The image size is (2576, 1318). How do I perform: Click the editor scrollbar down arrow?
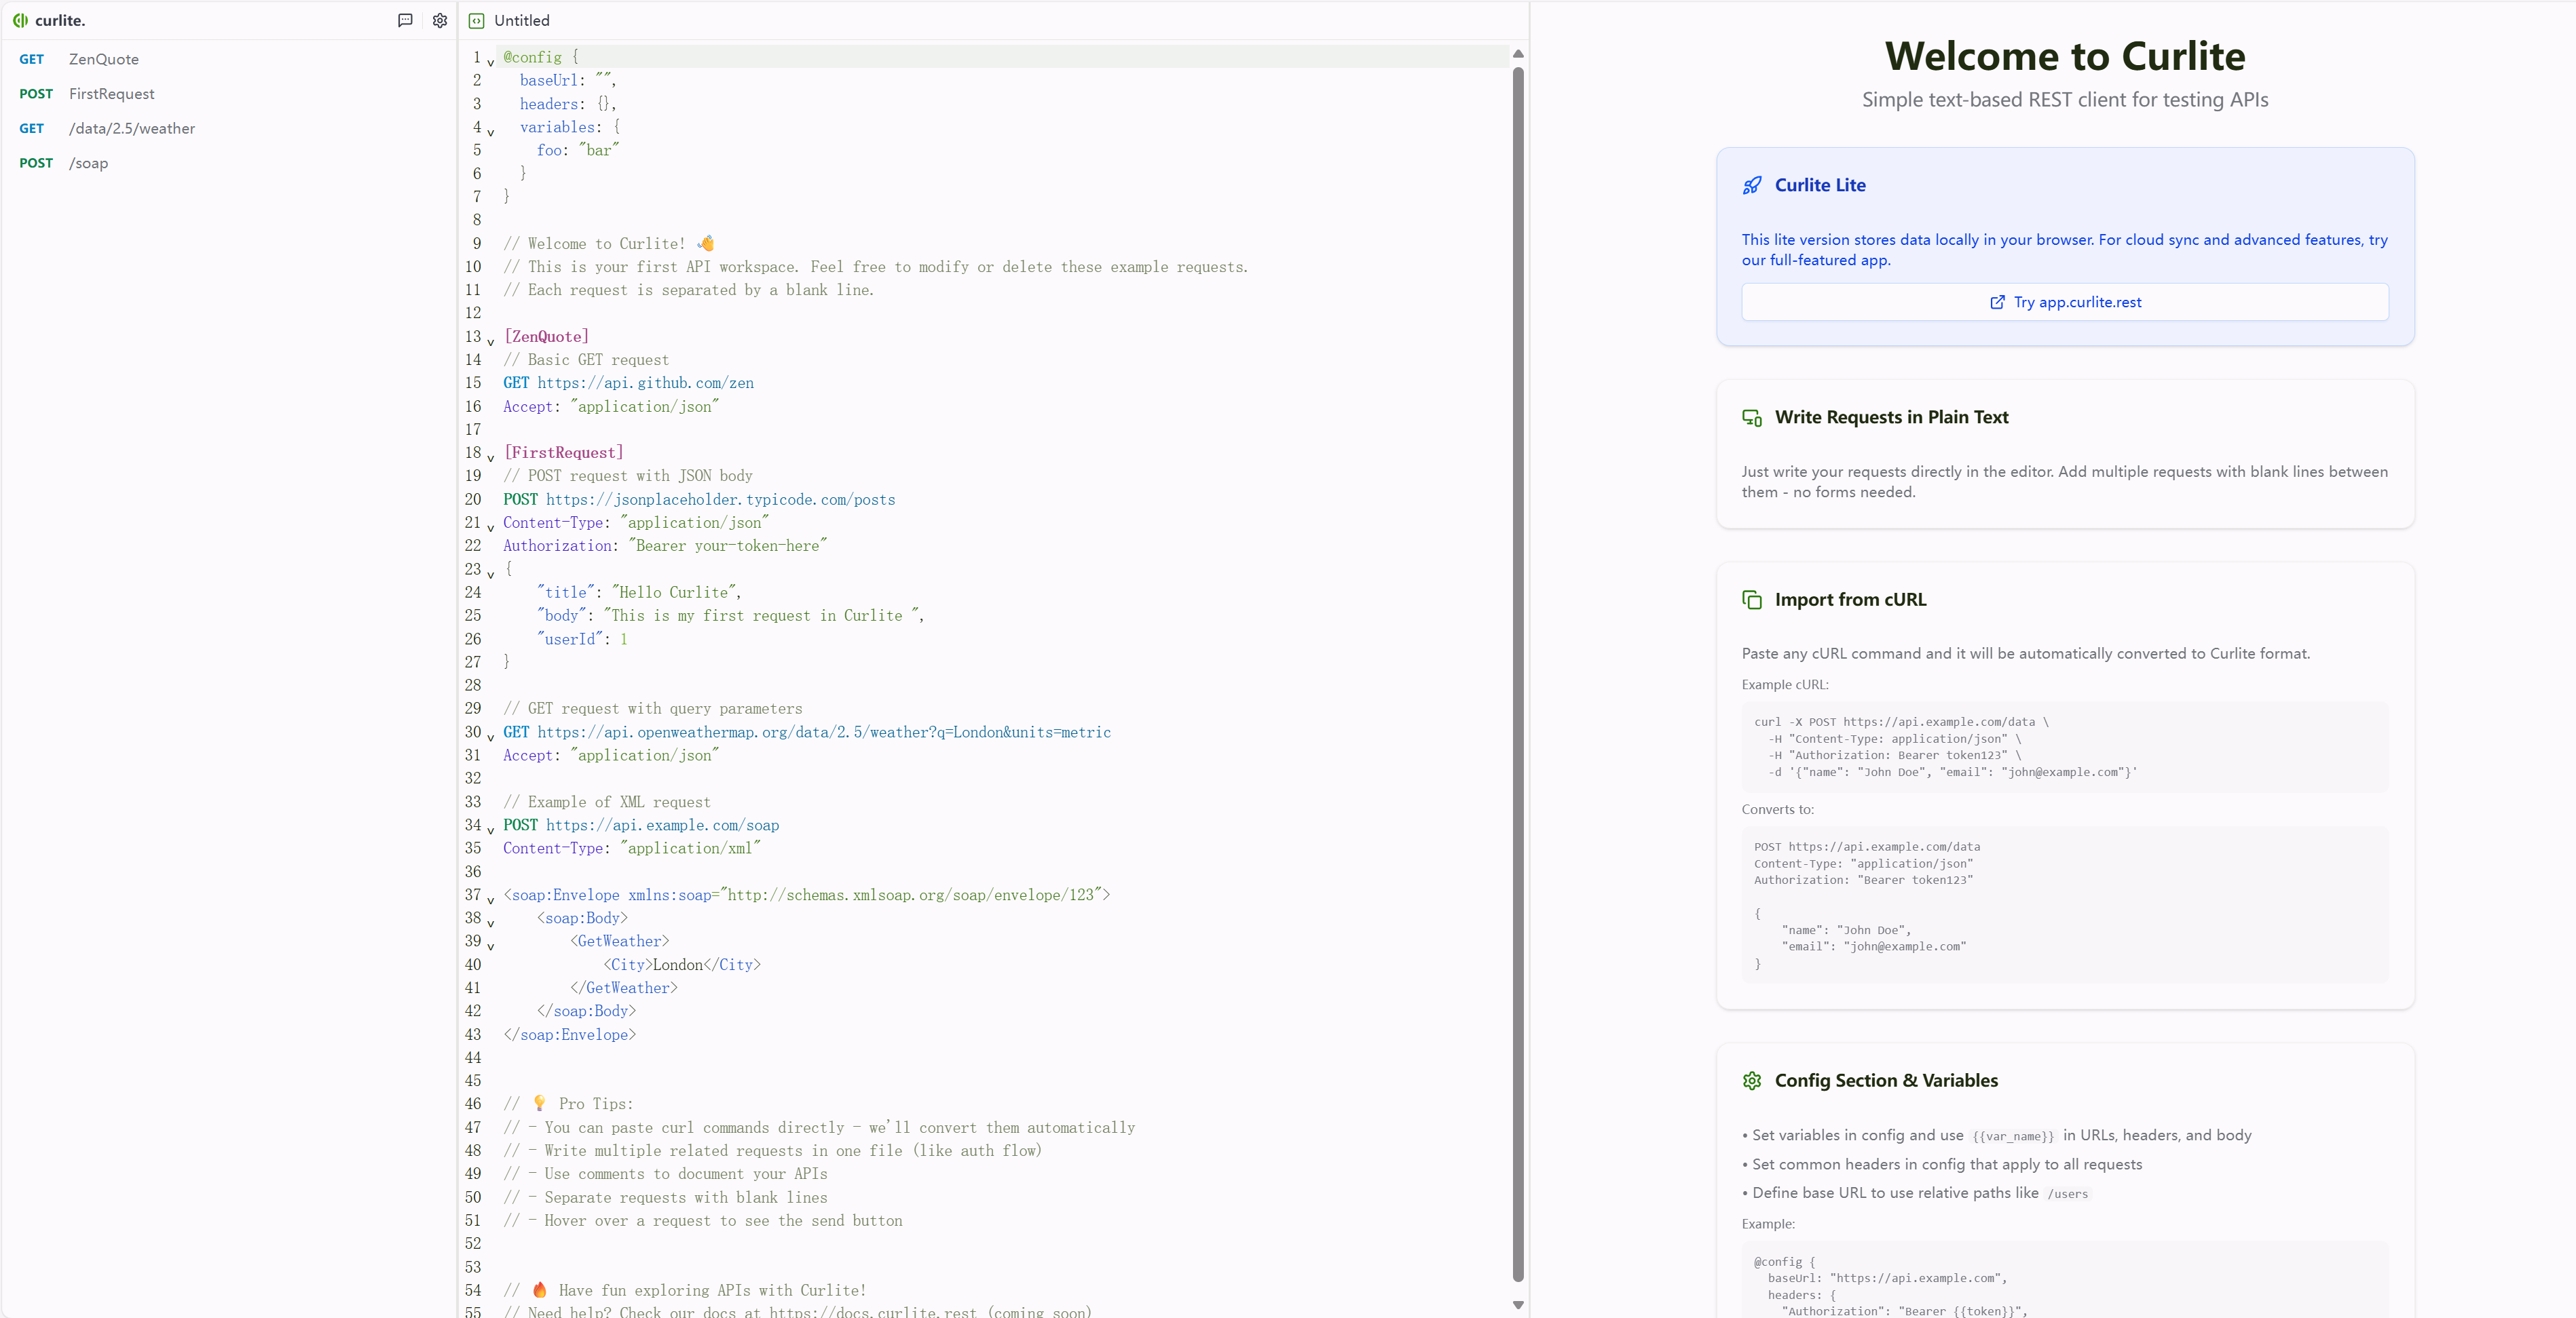pyautogui.click(x=1518, y=1304)
